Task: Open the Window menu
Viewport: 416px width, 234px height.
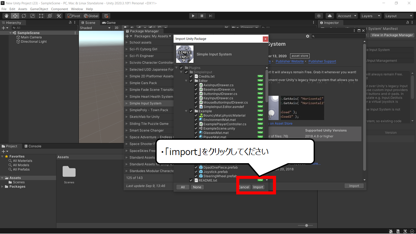Action: coord(77,9)
